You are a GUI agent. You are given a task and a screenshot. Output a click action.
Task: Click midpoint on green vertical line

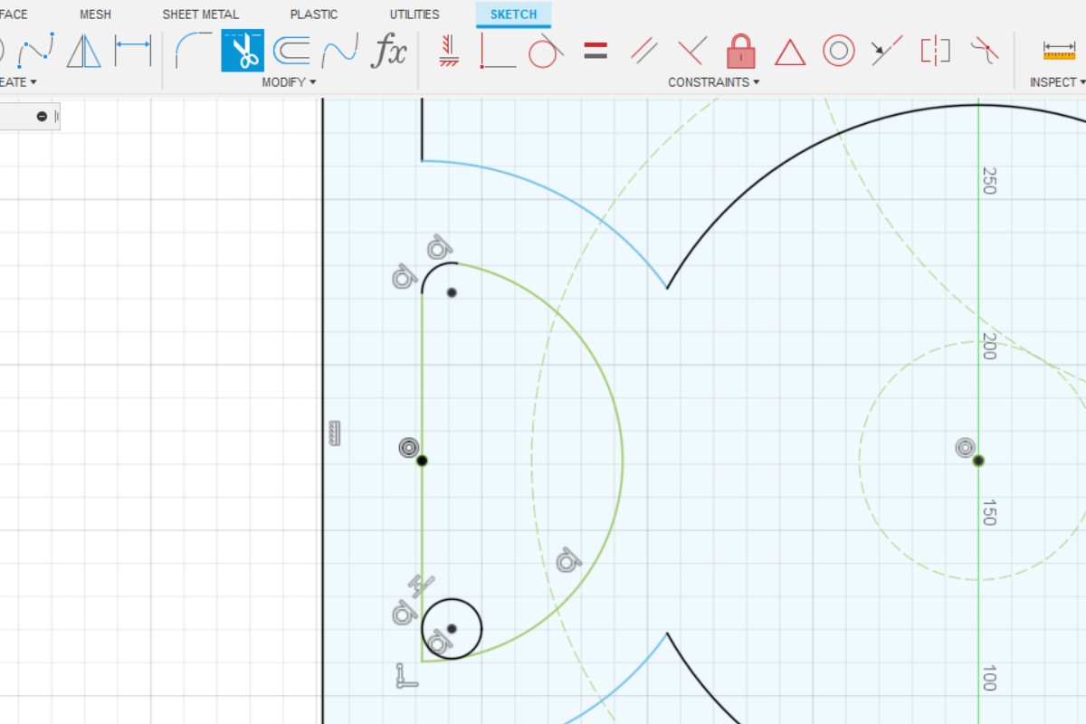422,461
